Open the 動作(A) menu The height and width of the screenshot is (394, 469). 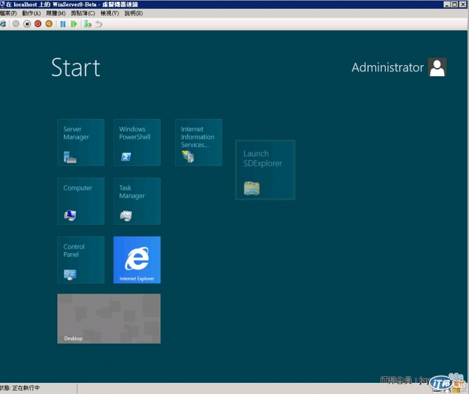coord(31,13)
